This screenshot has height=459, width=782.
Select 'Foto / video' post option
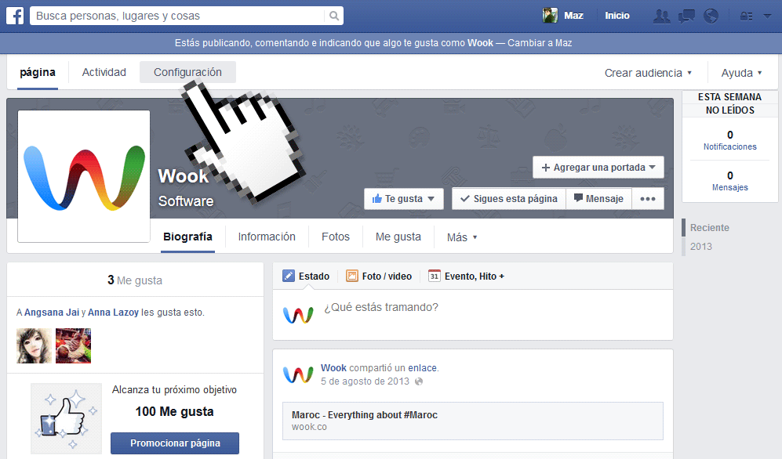379,276
